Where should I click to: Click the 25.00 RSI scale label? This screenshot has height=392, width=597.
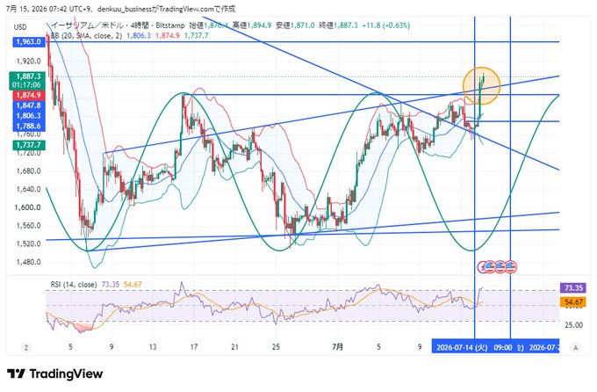pyautogui.click(x=574, y=325)
